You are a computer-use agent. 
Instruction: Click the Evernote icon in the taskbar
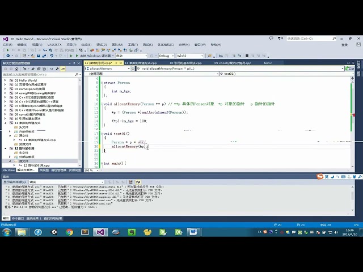click(x=132, y=232)
